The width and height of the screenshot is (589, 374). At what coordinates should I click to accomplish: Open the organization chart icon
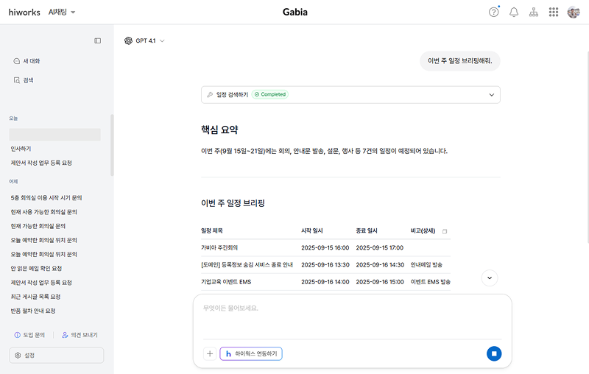[534, 12]
